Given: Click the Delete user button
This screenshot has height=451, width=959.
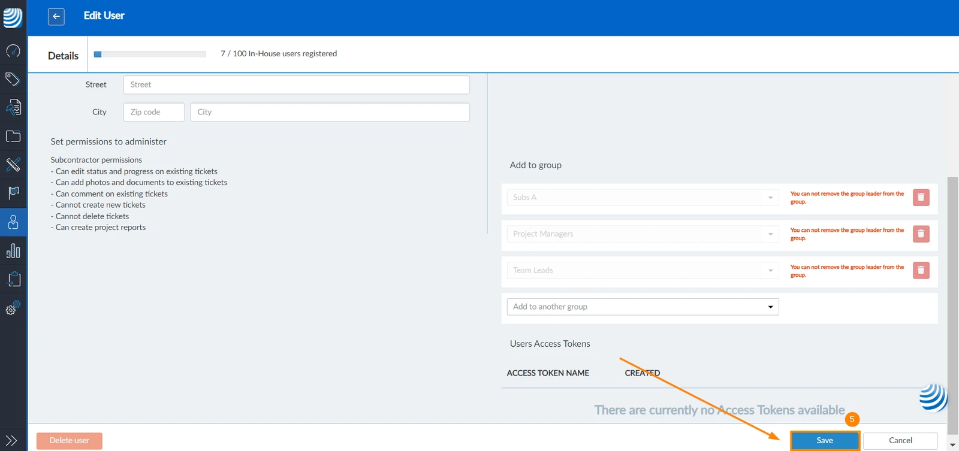Looking at the screenshot, I should point(70,441).
